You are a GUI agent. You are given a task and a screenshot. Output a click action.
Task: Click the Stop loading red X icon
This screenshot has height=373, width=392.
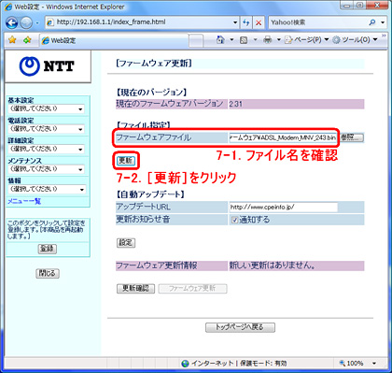pos(259,22)
